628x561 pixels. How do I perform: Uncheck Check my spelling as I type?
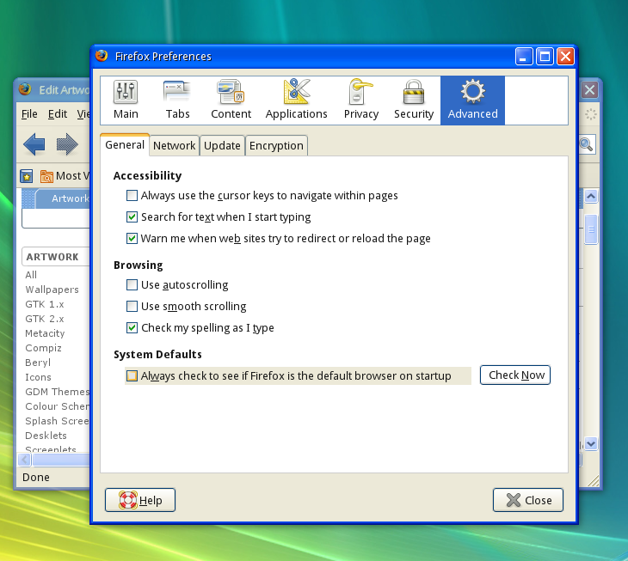[x=132, y=328]
